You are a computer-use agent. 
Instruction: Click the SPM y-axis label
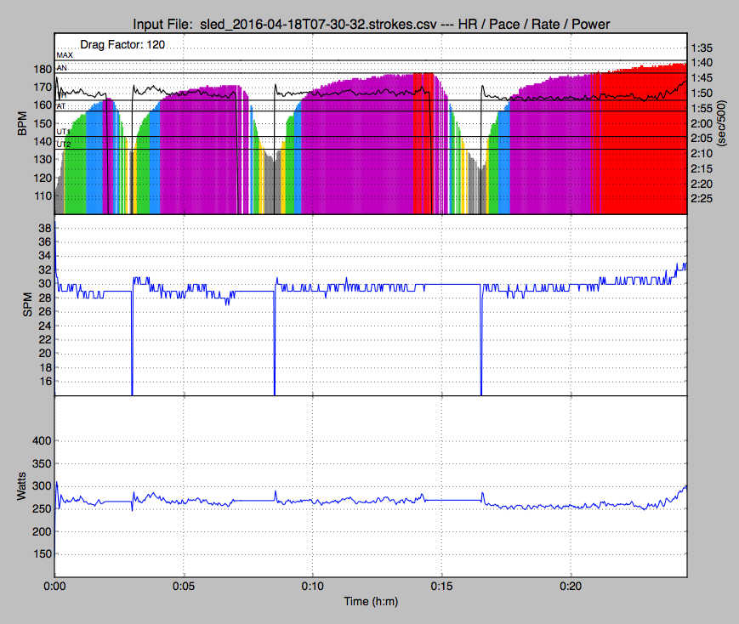coord(26,305)
